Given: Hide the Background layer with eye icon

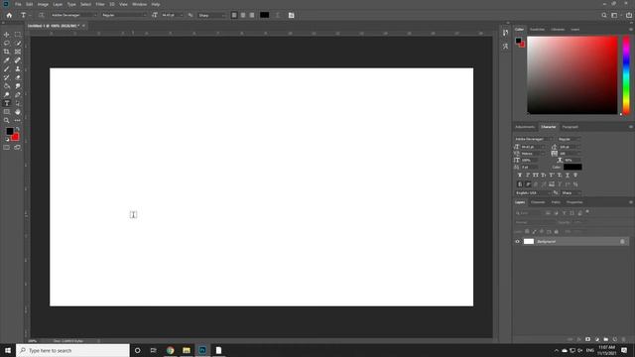Looking at the screenshot, I should pyautogui.click(x=517, y=241).
